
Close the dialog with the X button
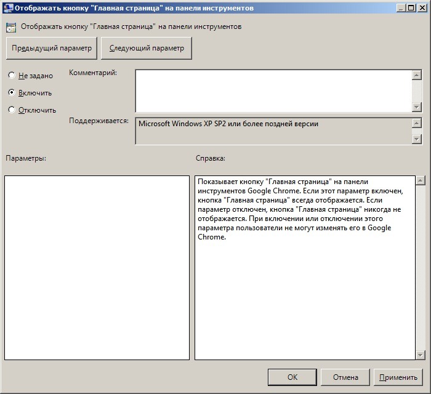422,8
